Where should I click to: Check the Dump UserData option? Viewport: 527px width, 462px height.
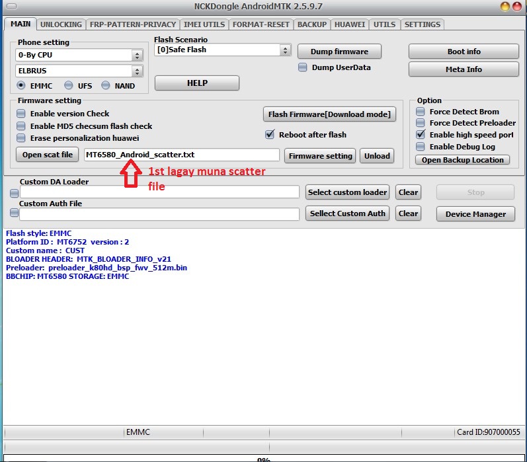302,67
